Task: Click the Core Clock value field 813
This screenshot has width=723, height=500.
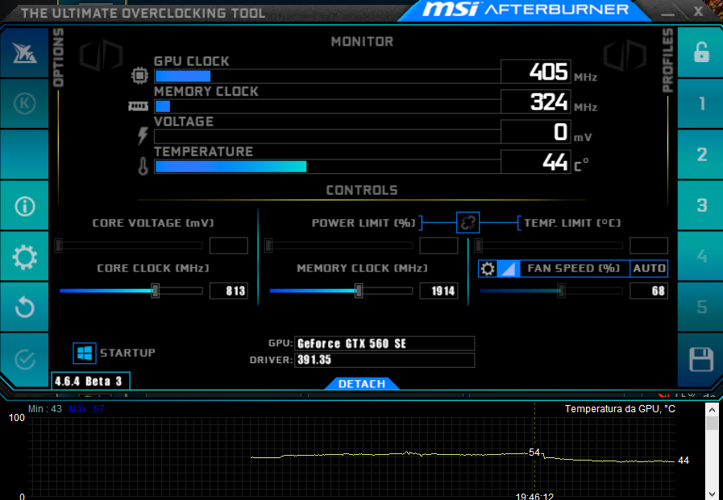Action: [x=229, y=291]
